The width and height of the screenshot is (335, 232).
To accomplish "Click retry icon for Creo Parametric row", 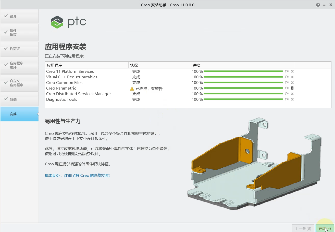I will click(287, 88).
